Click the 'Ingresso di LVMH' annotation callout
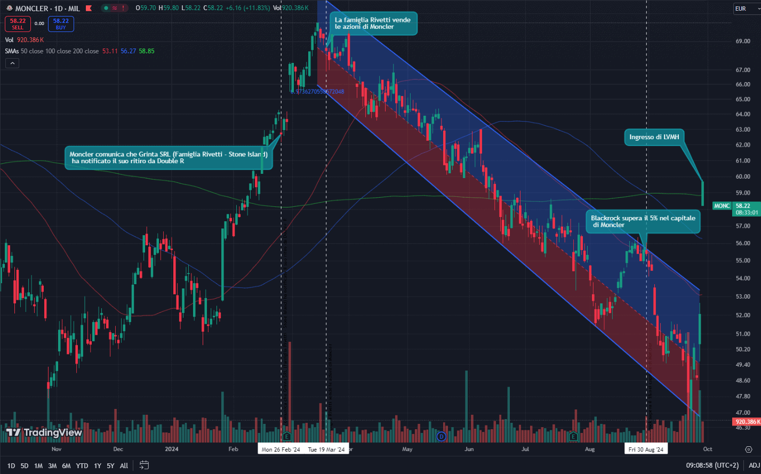 (655, 137)
